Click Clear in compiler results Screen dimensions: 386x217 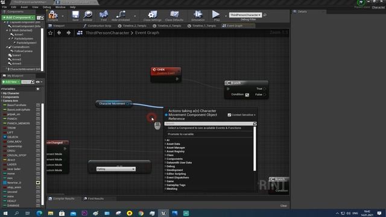coord(283,206)
